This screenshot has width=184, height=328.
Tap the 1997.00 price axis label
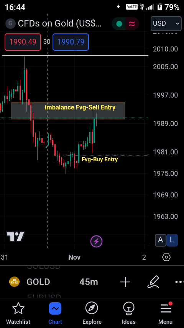pos(166,95)
